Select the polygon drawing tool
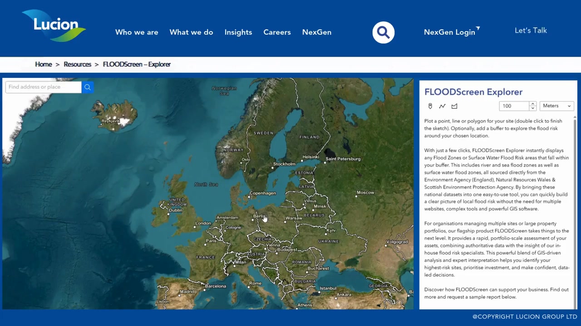Image resolution: width=581 pixels, height=326 pixels. [x=454, y=106]
